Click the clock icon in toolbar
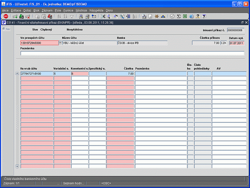The image size is (250, 188). coord(172,17)
